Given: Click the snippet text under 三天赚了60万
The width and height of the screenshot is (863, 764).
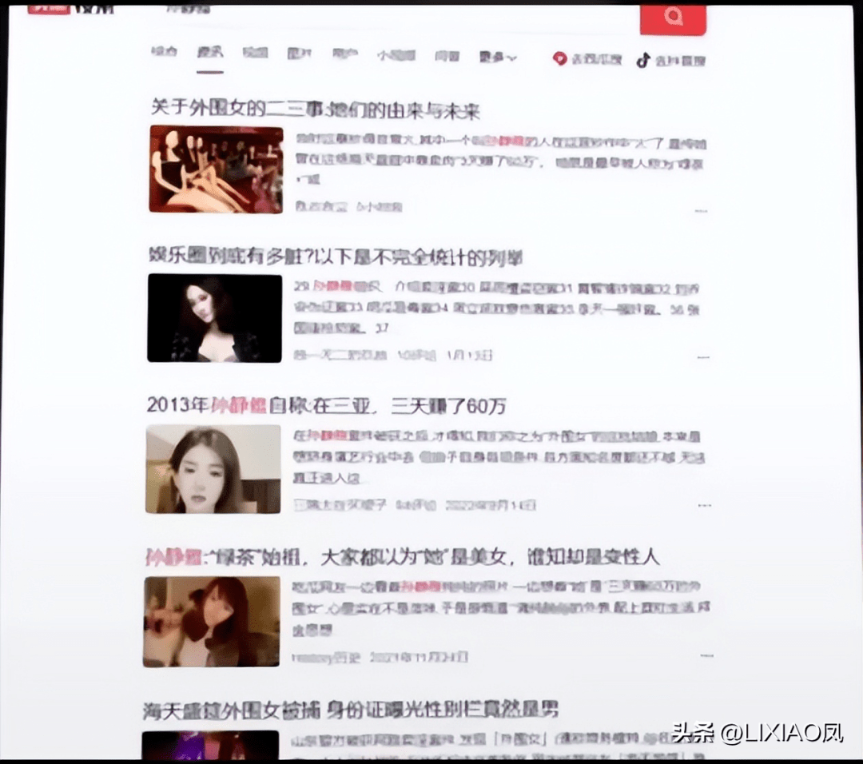Looking at the screenshot, I should [499, 457].
